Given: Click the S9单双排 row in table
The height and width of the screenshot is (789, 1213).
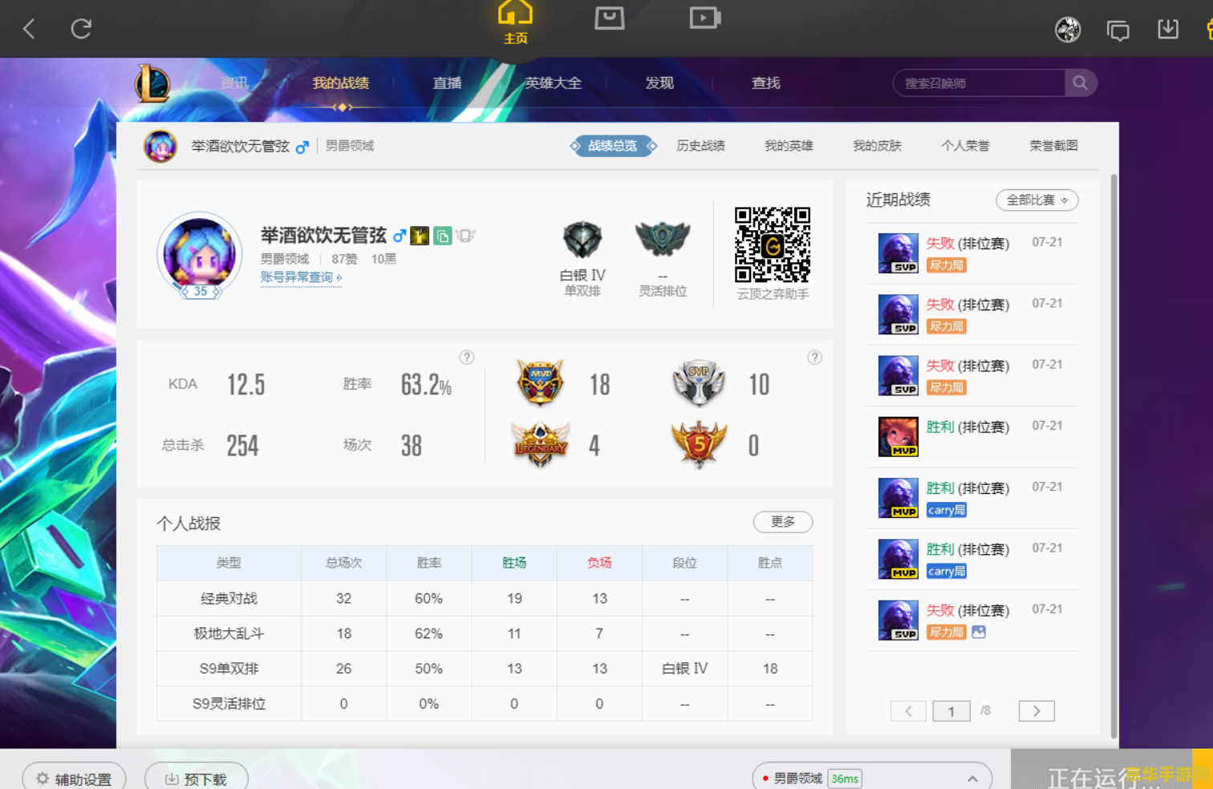Looking at the screenshot, I should [485, 669].
